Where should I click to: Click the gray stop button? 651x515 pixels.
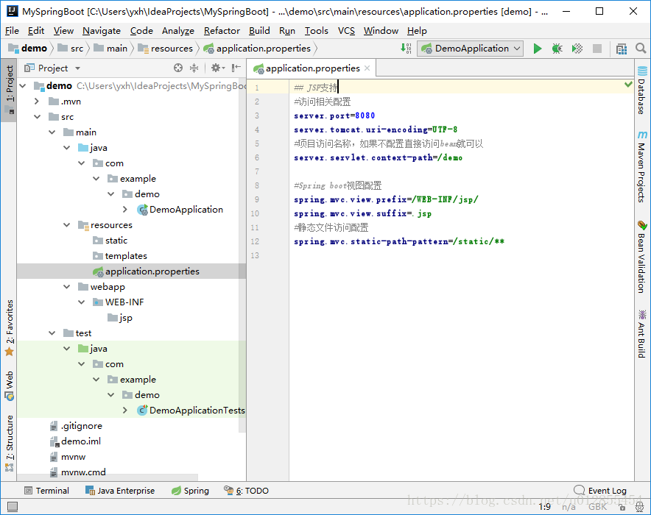[x=597, y=49]
